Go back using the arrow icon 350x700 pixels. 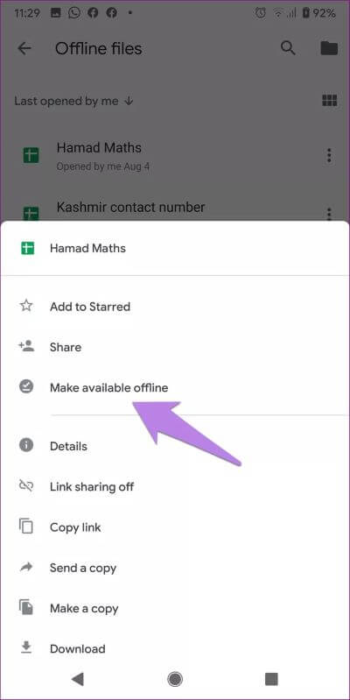[x=24, y=48]
